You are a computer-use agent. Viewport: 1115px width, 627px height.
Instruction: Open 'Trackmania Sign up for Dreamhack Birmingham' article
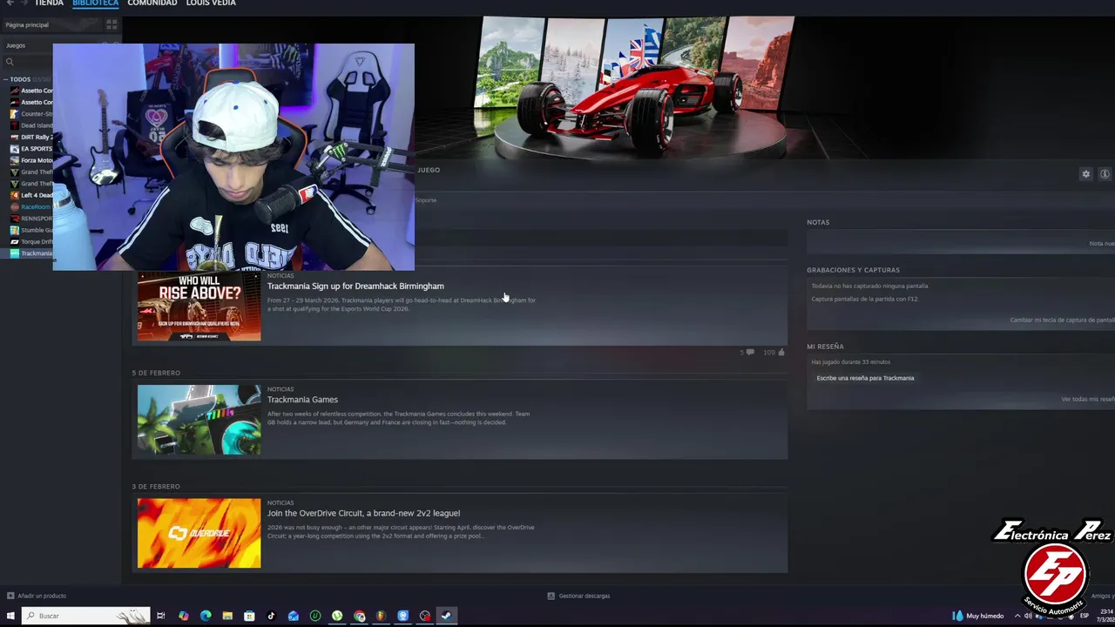coord(355,286)
